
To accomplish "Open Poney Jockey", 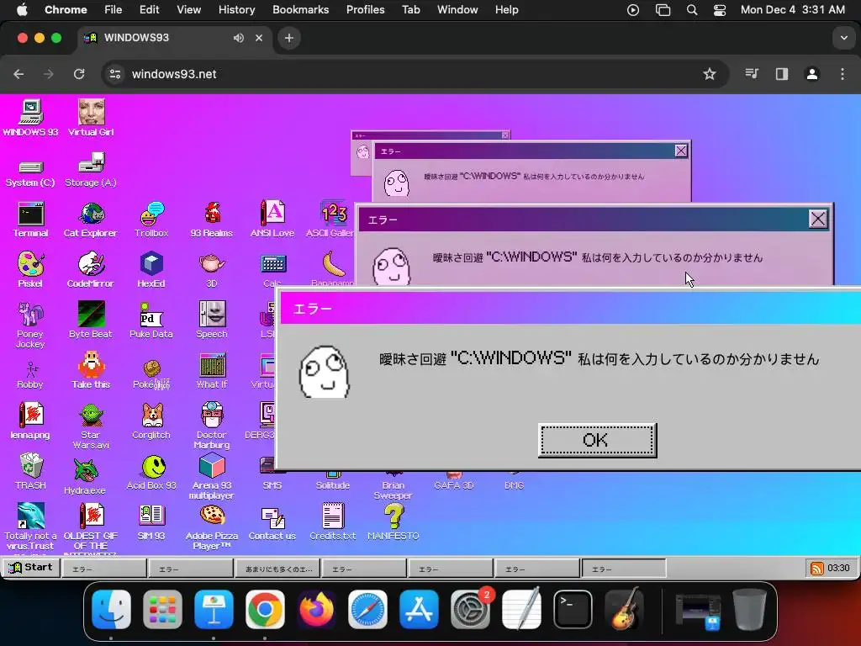I will tap(30, 326).
